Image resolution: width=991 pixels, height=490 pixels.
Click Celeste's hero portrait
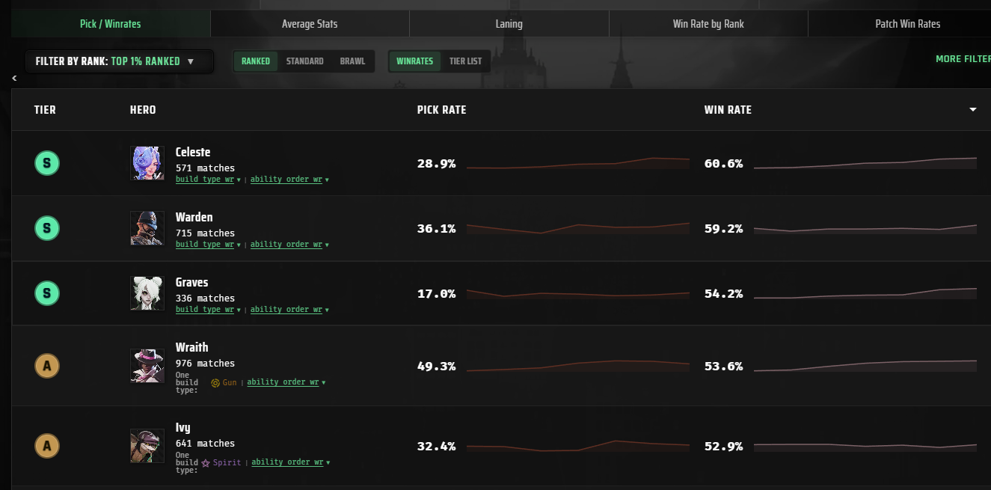click(147, 163)
